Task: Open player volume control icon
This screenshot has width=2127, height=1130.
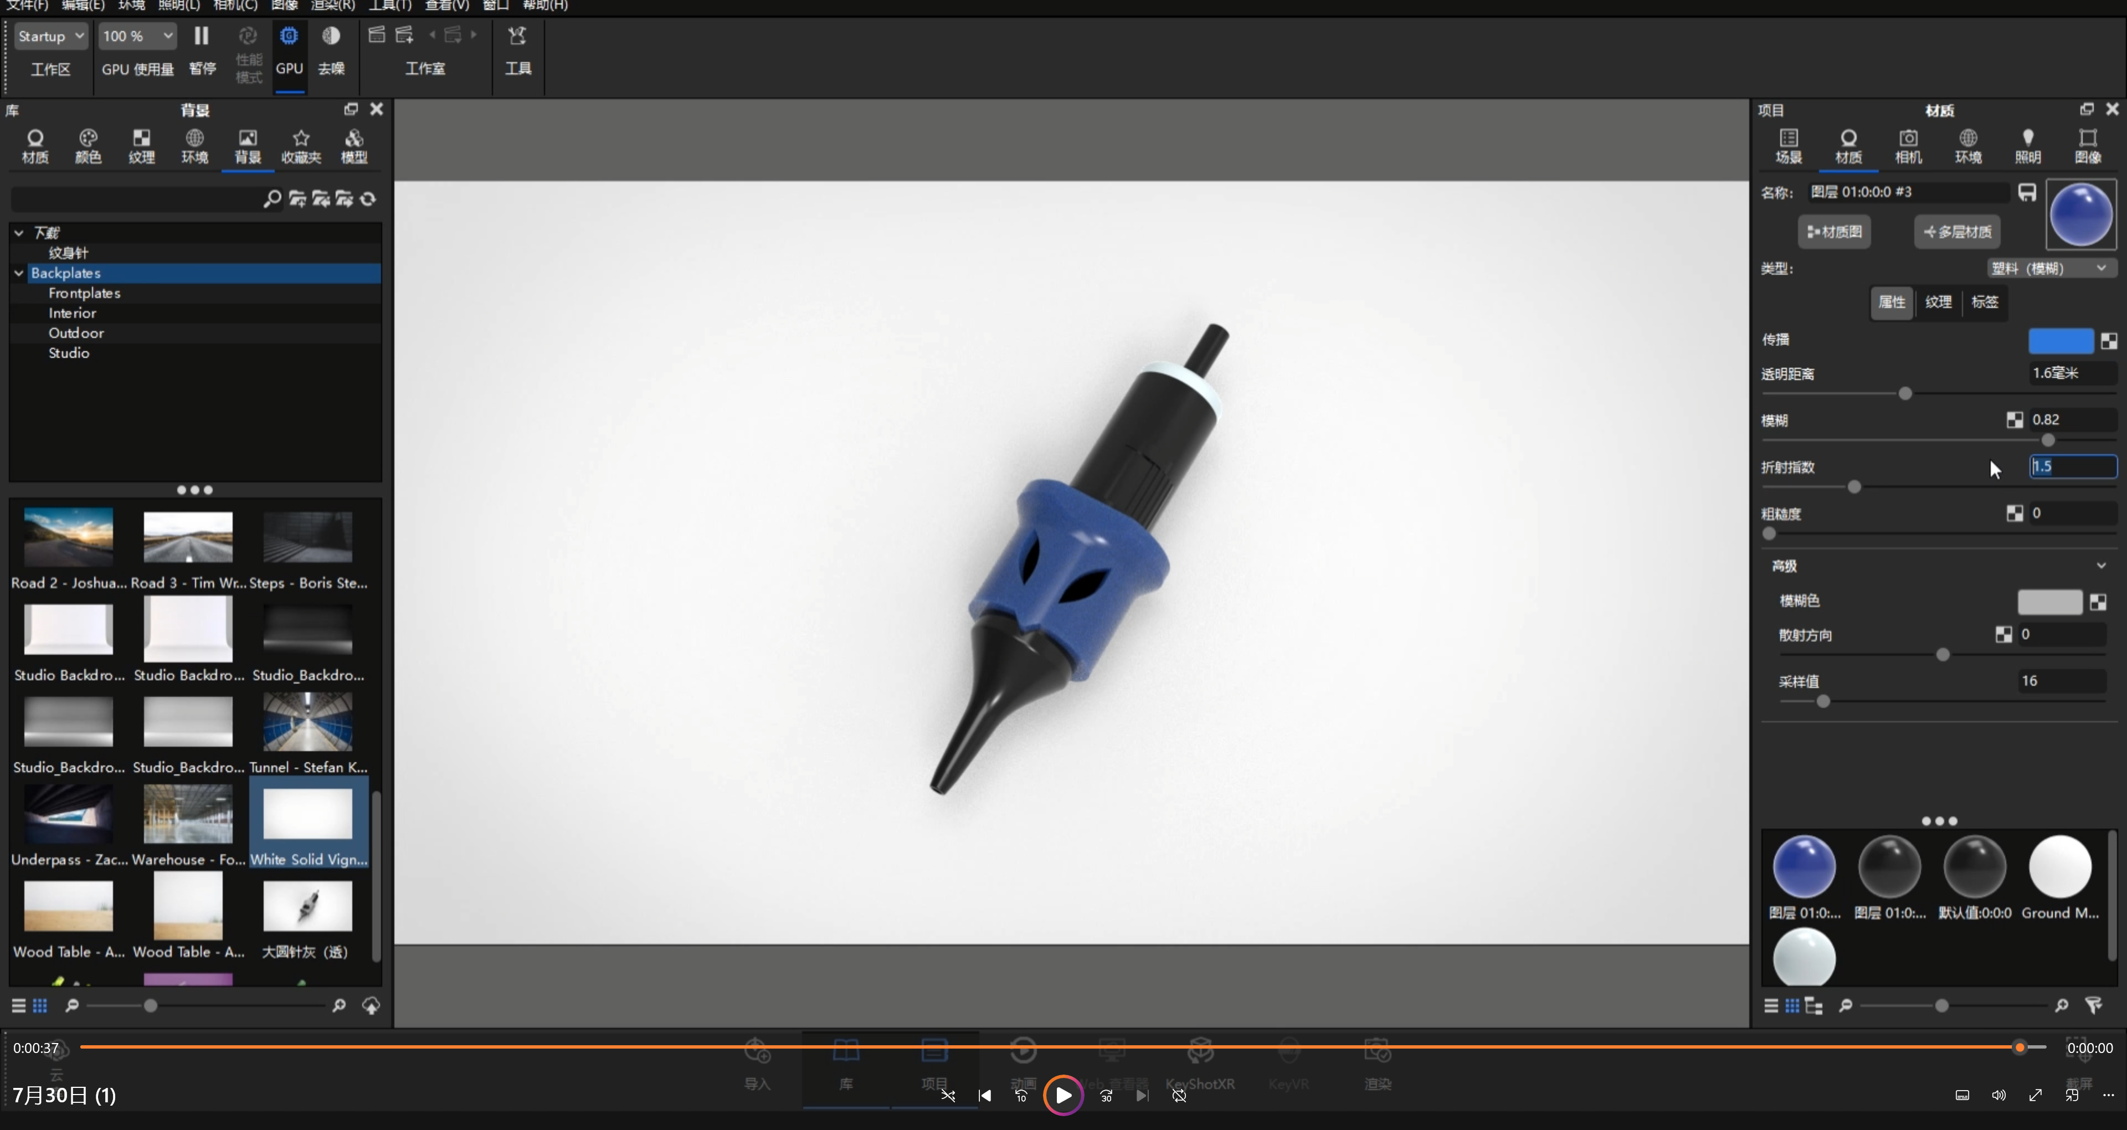Action: click(1999, 1095)
